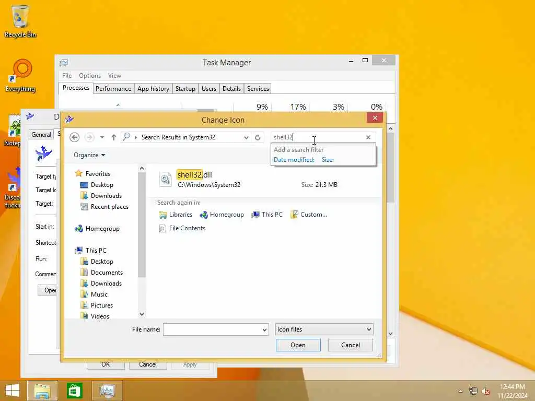Screen dimensions: 535x401
Task: Click the File name input field
Action: [x=212, y=329]
